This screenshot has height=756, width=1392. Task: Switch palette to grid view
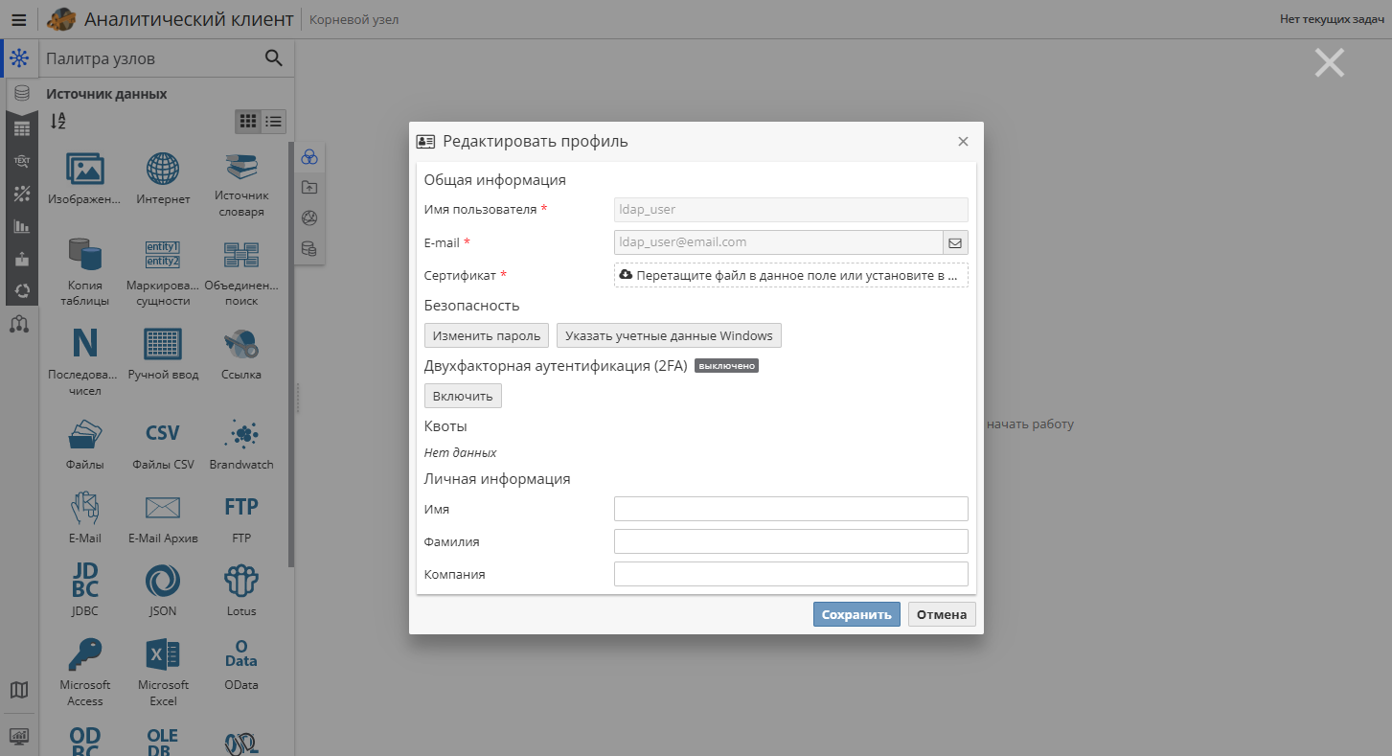click(248, 121)
